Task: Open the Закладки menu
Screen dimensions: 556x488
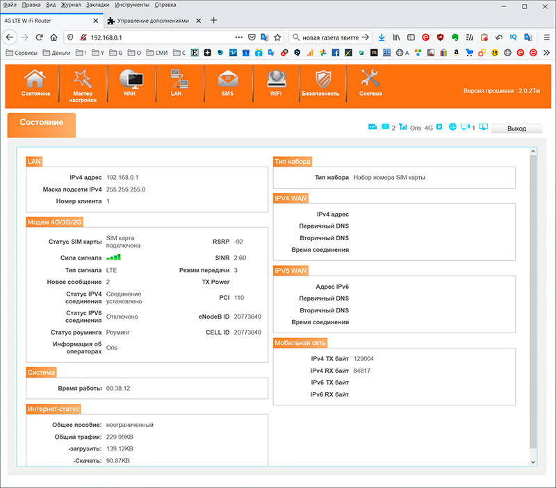Action: 98,5
